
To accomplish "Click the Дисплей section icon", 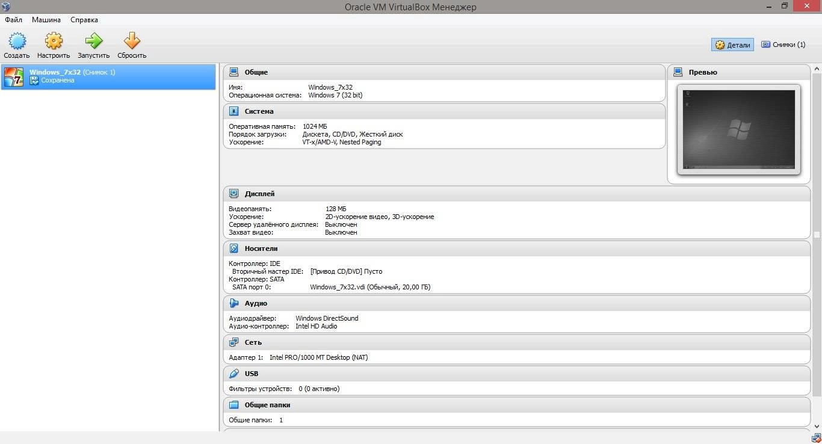I will (234, 194).
